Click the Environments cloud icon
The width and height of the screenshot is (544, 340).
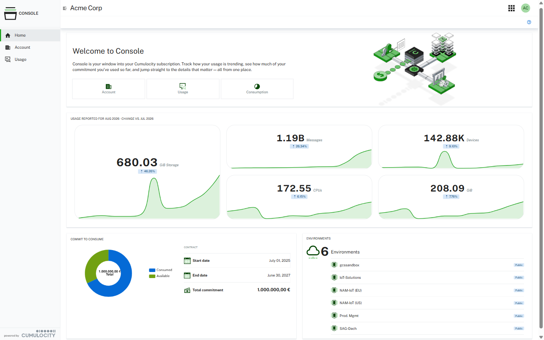point(313,252)
